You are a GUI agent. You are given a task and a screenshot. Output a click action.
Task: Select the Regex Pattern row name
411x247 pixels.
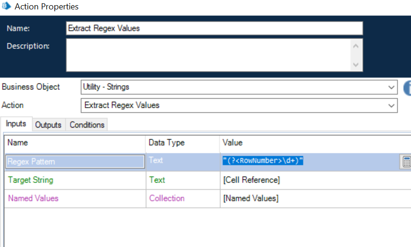pyautogui.click(x=75, y=161)
